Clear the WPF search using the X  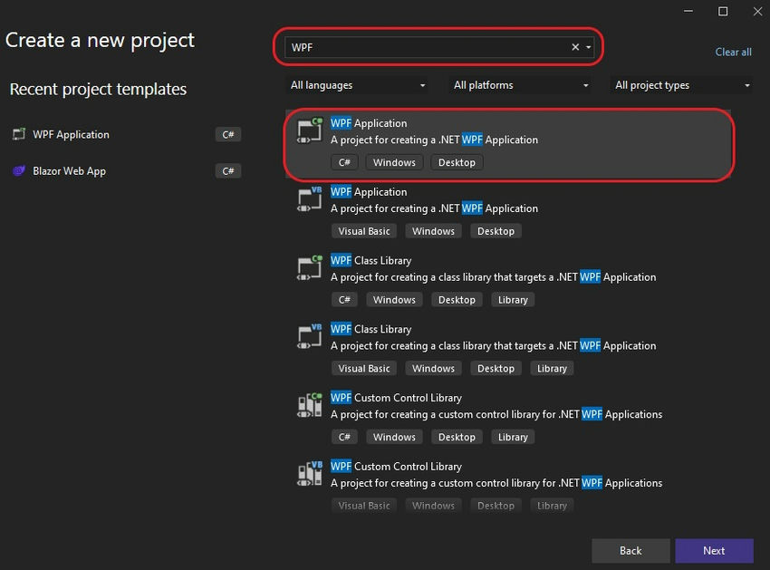(575, 46)
